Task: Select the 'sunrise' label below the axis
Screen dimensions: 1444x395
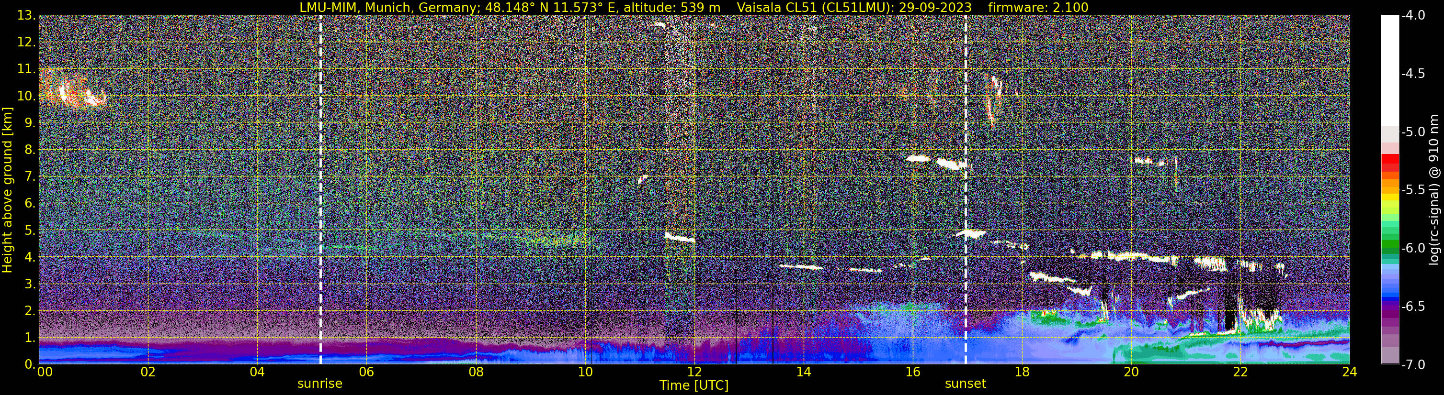Action: click(319, 383)
